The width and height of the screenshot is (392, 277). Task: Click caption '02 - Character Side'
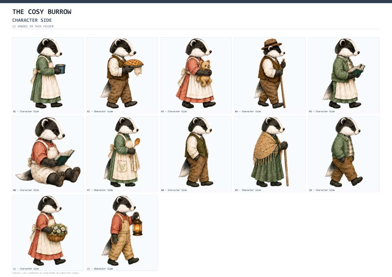point(100,111)
